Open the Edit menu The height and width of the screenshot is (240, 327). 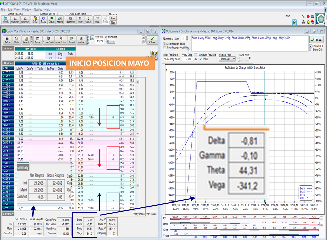pyautogui.click(x=10, y=9)
